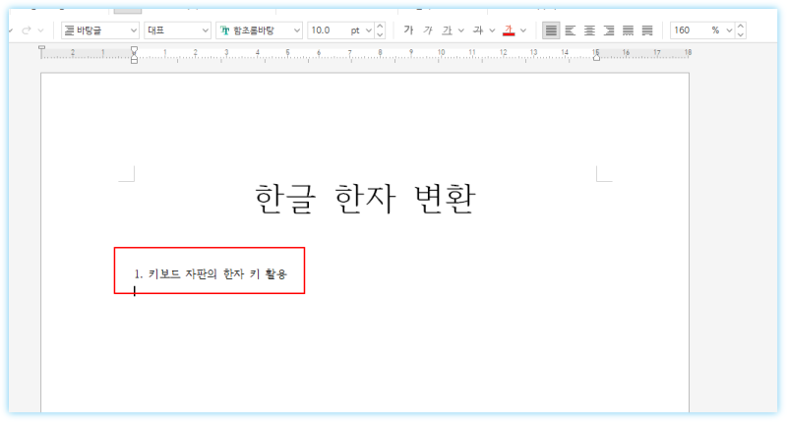
Task: Align the paragraph to the right
Action: (x=609, y=30)
